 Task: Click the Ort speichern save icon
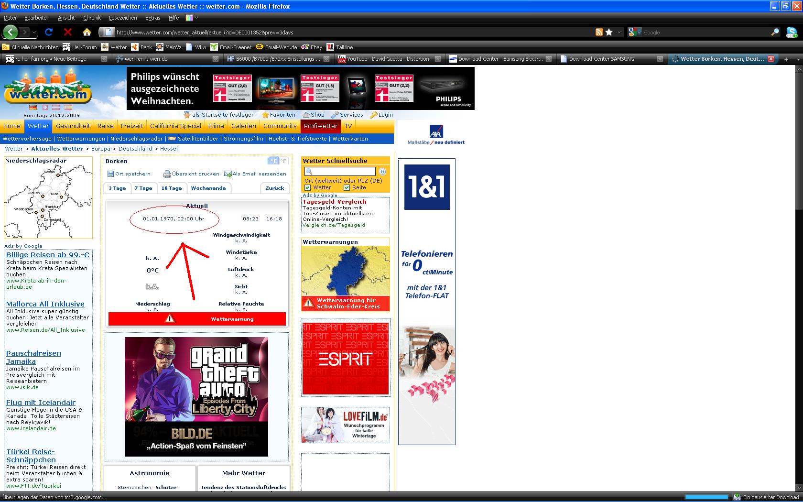pos(110,174)
